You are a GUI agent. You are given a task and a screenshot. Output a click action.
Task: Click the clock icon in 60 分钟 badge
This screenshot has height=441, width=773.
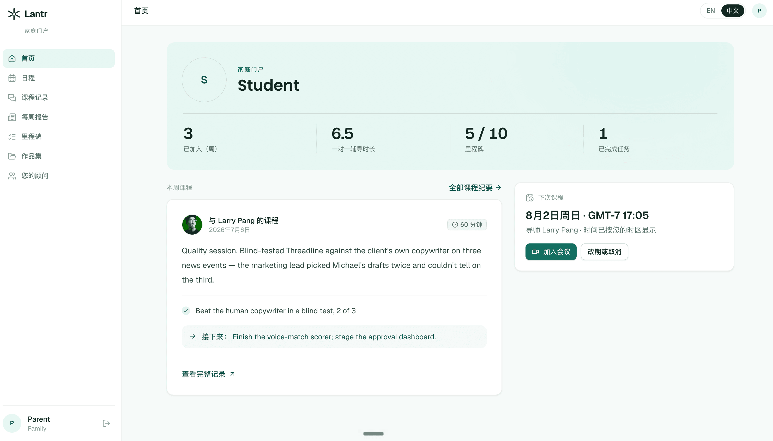pyautogui.click(x=455, y=225)
